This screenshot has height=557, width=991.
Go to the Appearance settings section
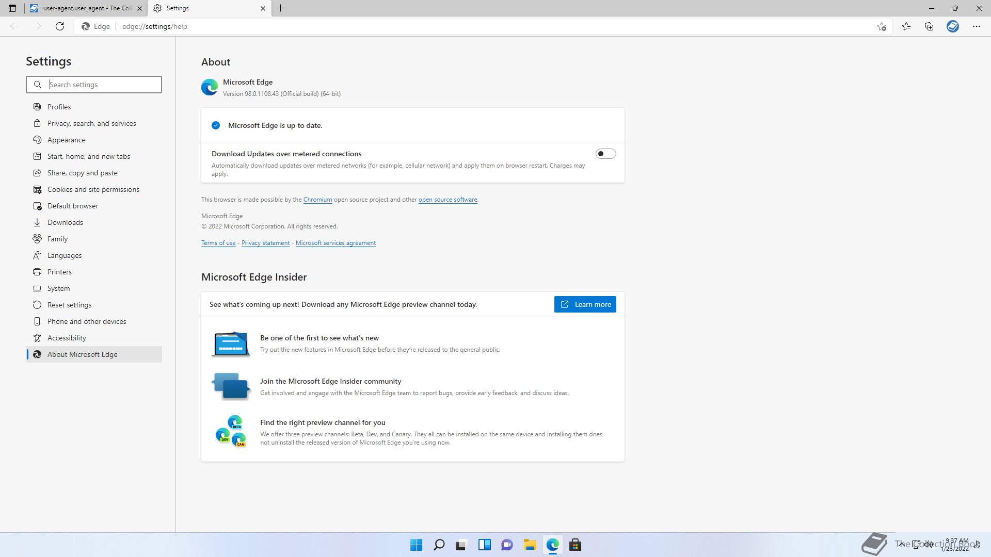tap(66, 140)
